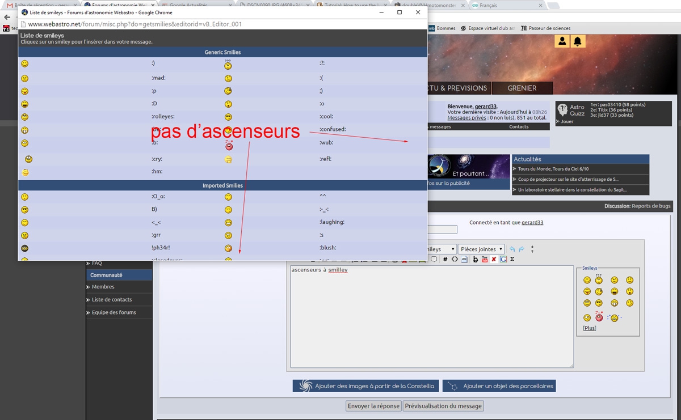Open the Smileys dropdown in editor

point(441,249)
